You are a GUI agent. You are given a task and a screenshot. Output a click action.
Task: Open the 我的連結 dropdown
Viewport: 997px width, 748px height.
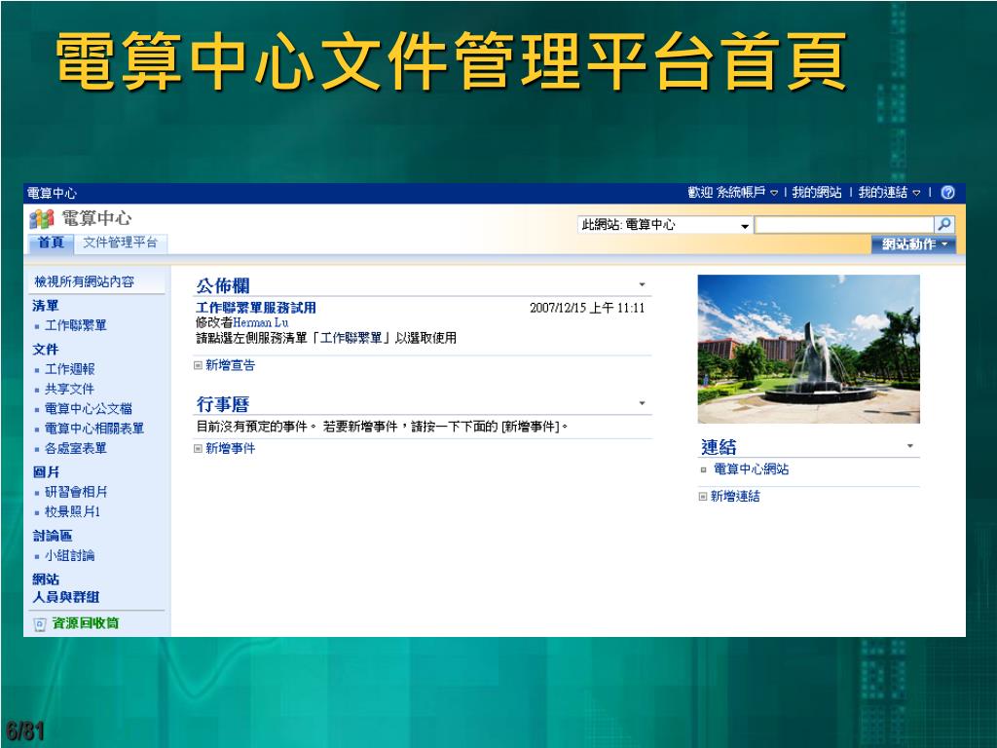point(889,193)
